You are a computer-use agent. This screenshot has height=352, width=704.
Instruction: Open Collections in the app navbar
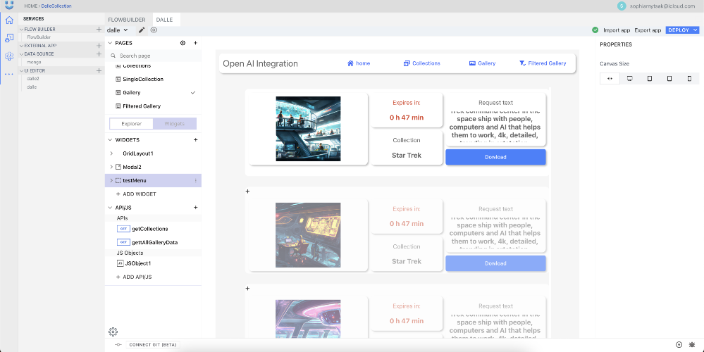421,63
